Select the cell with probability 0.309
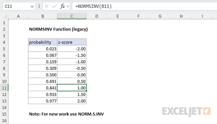This screenshot has width=217, height=124. (x=43, y=68)
